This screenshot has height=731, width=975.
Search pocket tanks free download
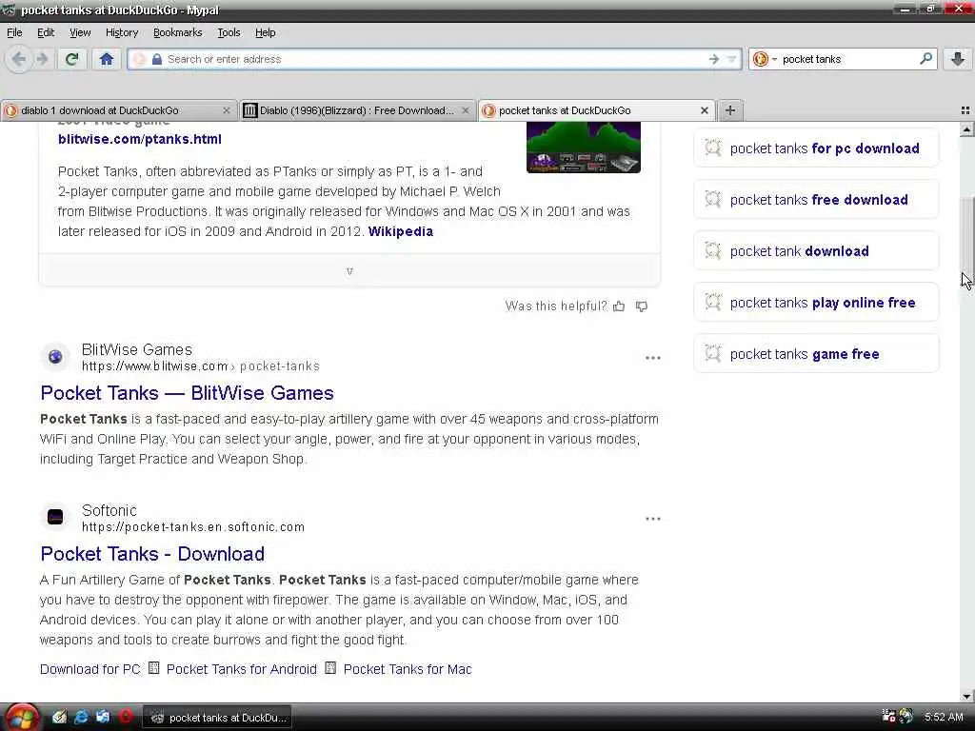tap(816, 200)
